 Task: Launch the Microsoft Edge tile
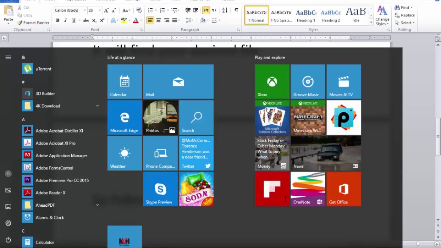point(124,117)
